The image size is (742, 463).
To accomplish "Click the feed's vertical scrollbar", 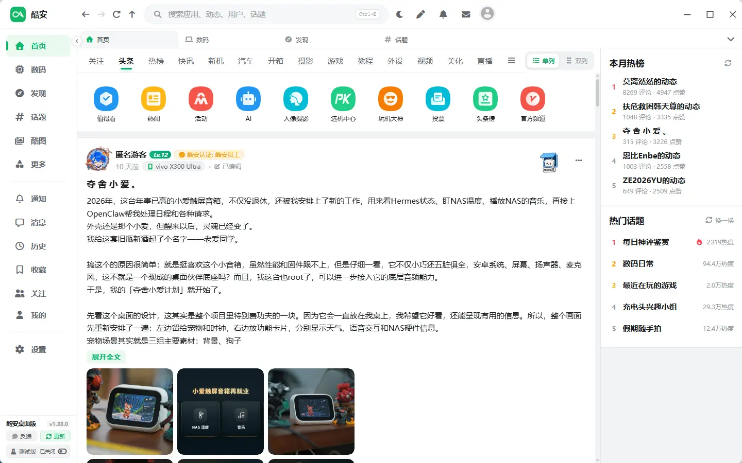I will (x=598, y=93).
